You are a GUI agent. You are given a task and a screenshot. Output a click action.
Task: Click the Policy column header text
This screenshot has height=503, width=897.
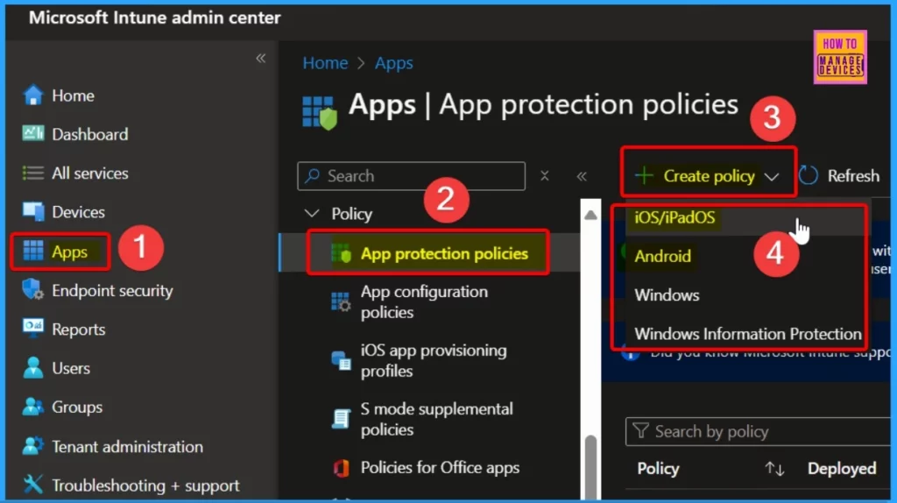pos(658,469)
